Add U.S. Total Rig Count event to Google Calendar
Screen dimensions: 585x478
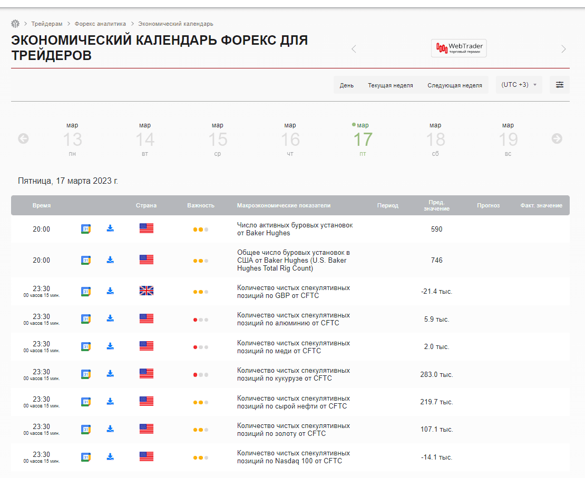coord(86,260)
